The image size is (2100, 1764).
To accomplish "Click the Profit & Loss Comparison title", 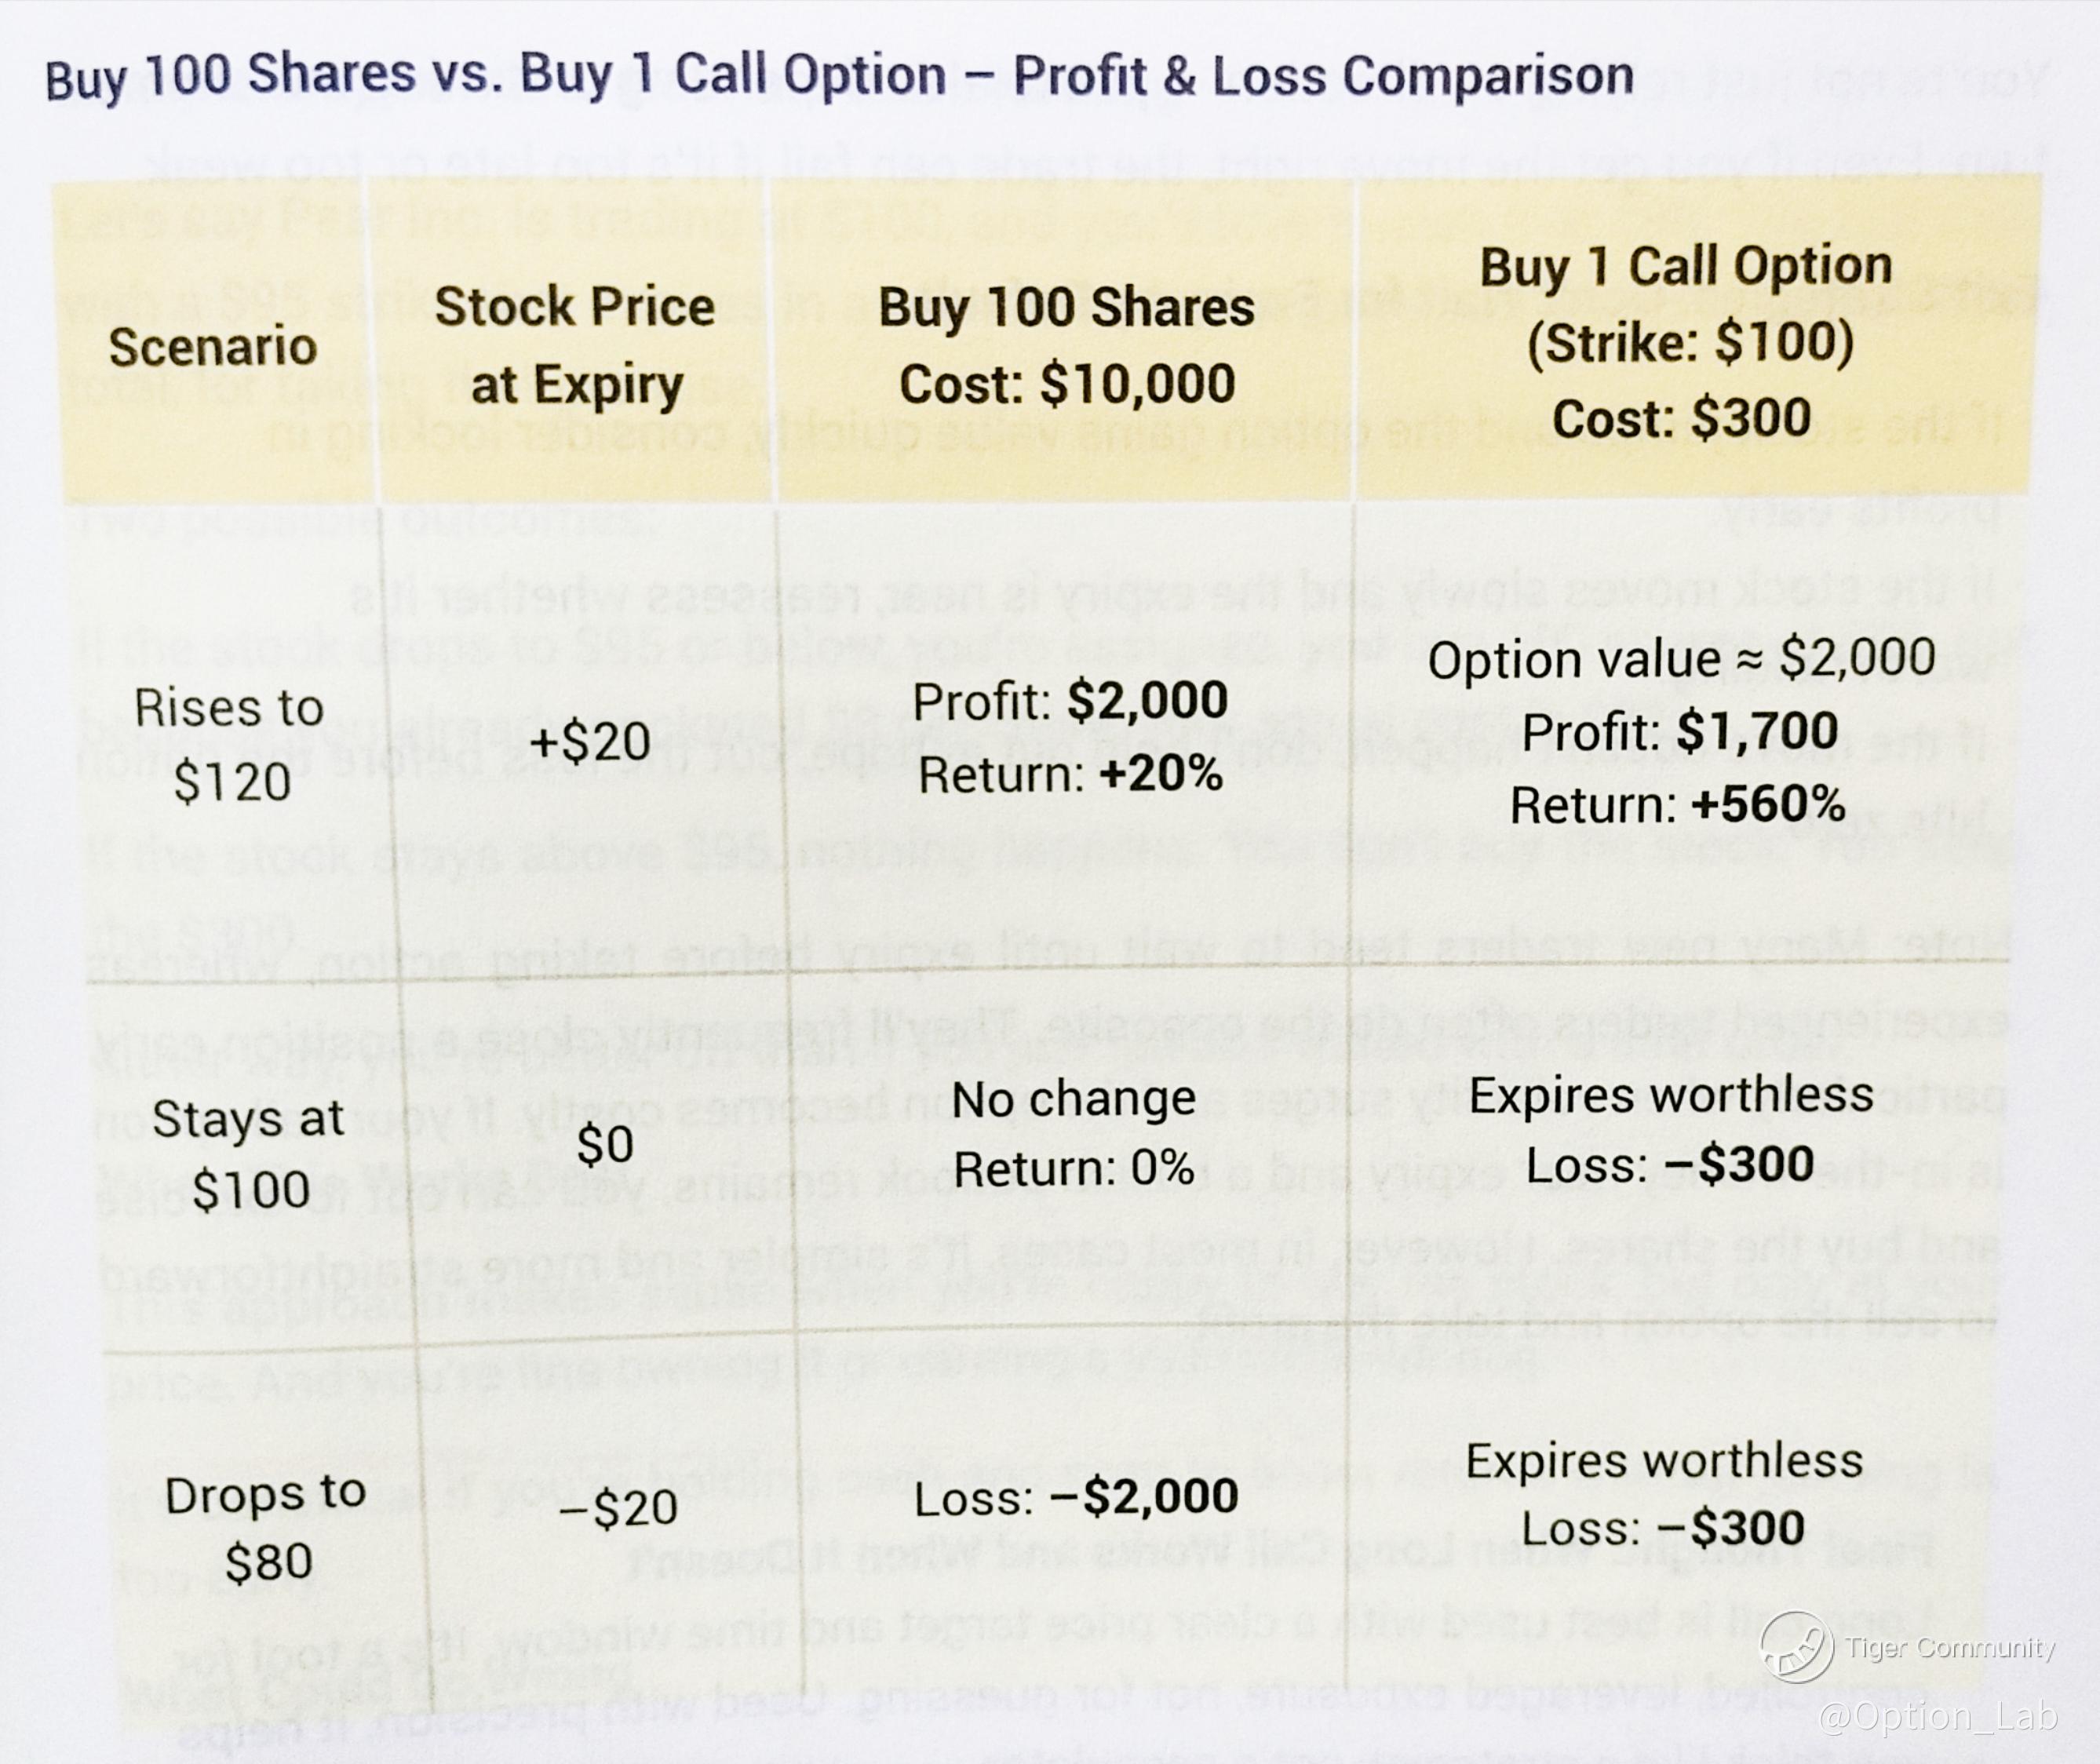I will pos(840,76).
